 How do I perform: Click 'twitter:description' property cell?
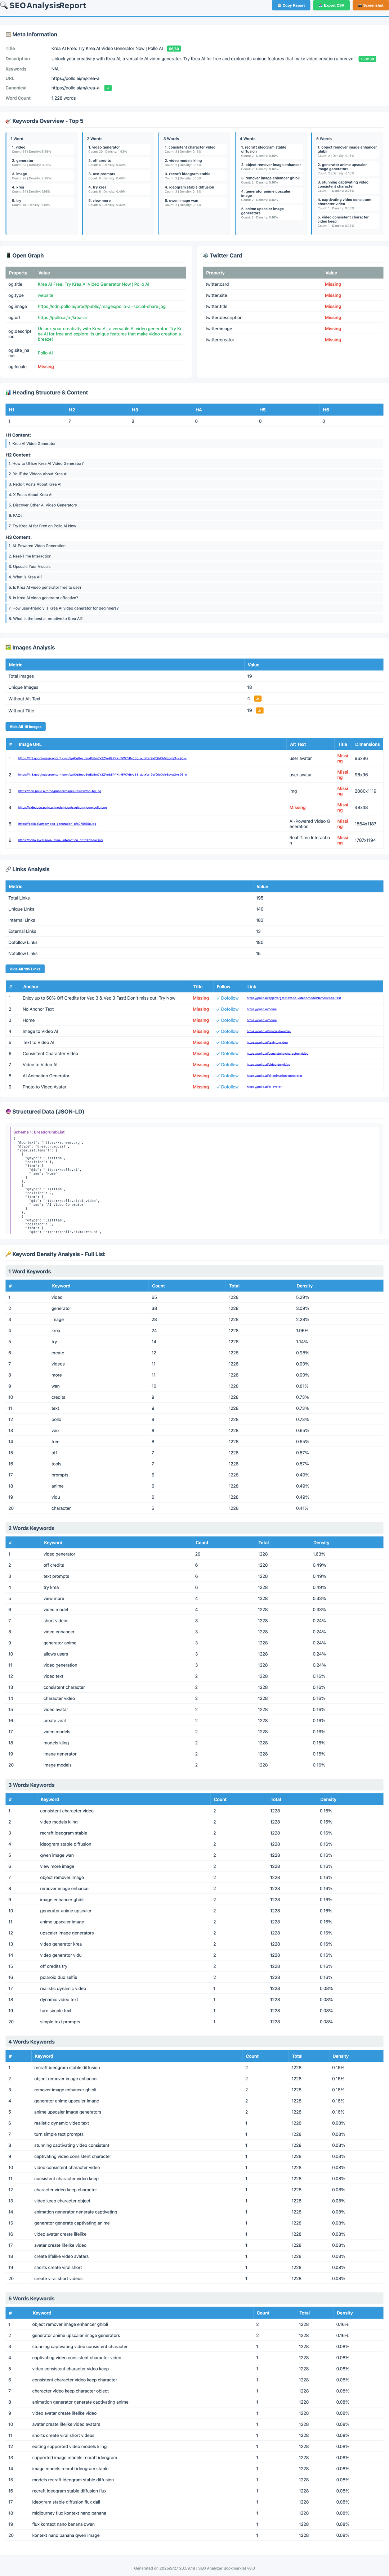[x=224, y=318]
